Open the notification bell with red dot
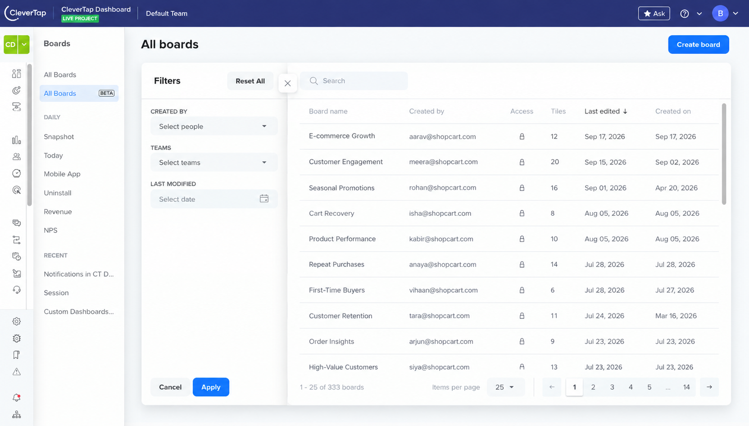This screenshot has width=749, height=426. point(17,398)
